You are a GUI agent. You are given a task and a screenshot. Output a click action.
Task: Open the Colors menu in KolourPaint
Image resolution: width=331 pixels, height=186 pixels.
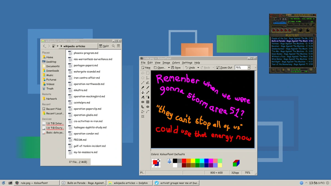coord(176,63)
